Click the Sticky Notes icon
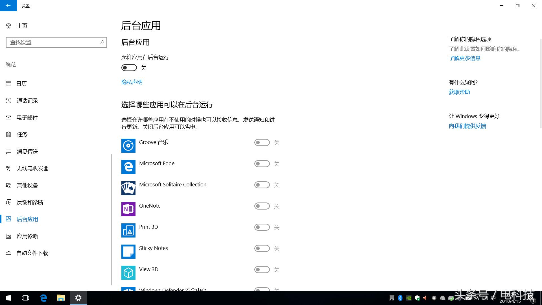 tap(128, 252)
